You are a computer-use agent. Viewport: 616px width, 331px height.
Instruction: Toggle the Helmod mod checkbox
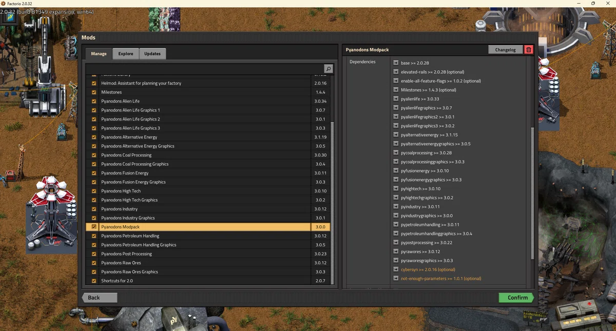(x=94, y=83)
